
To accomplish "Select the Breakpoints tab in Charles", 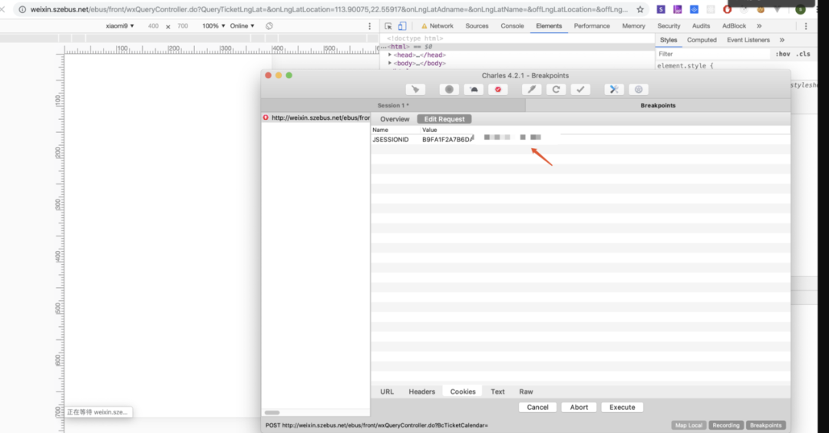I will pyautogui.click(x=658, y=105).
